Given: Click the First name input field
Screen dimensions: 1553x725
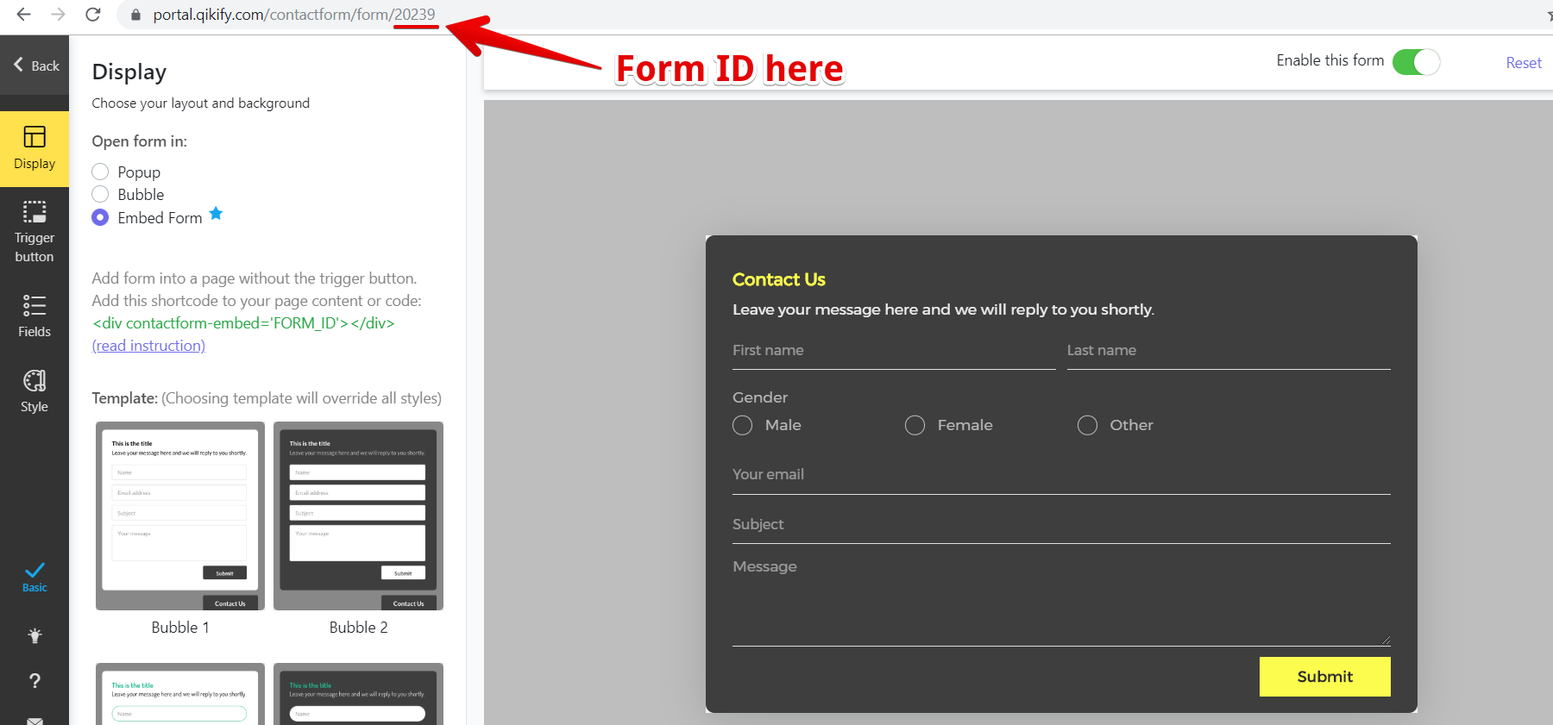Looking at the screenshot, I should click(x=894, y=351).
